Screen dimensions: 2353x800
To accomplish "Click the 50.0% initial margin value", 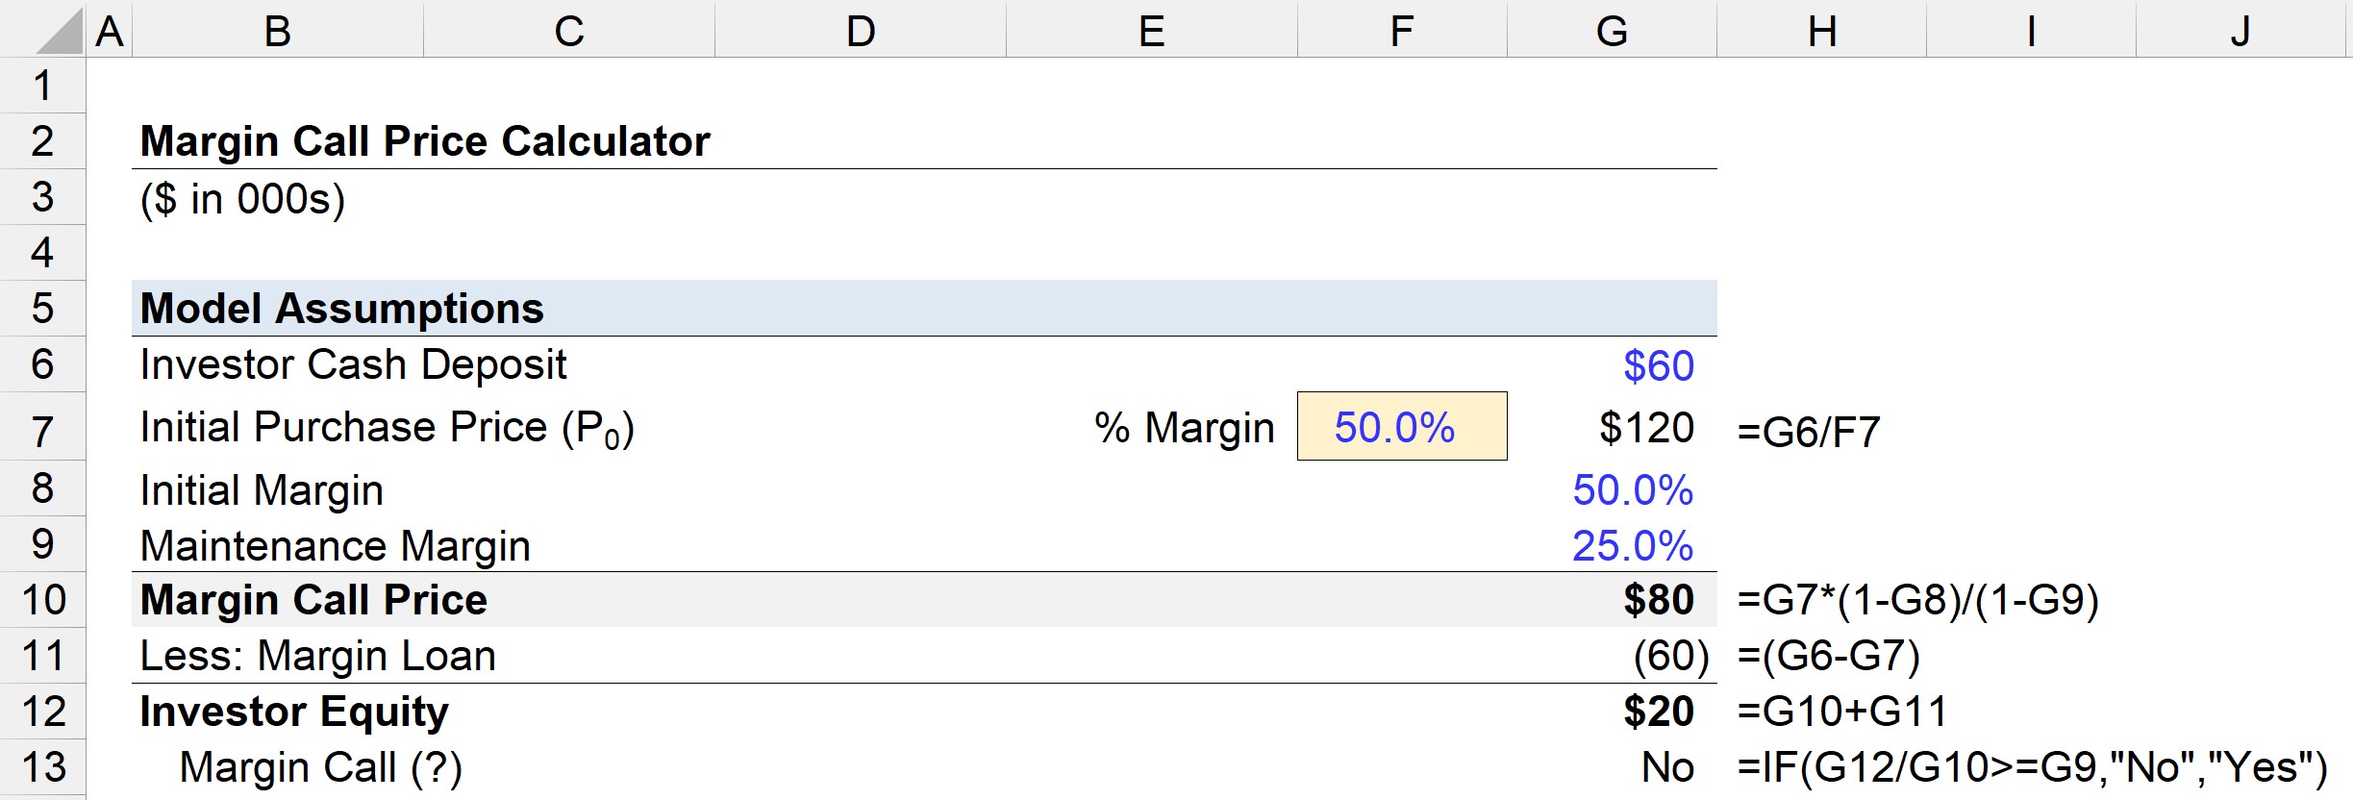I will tap(1632, 490).
